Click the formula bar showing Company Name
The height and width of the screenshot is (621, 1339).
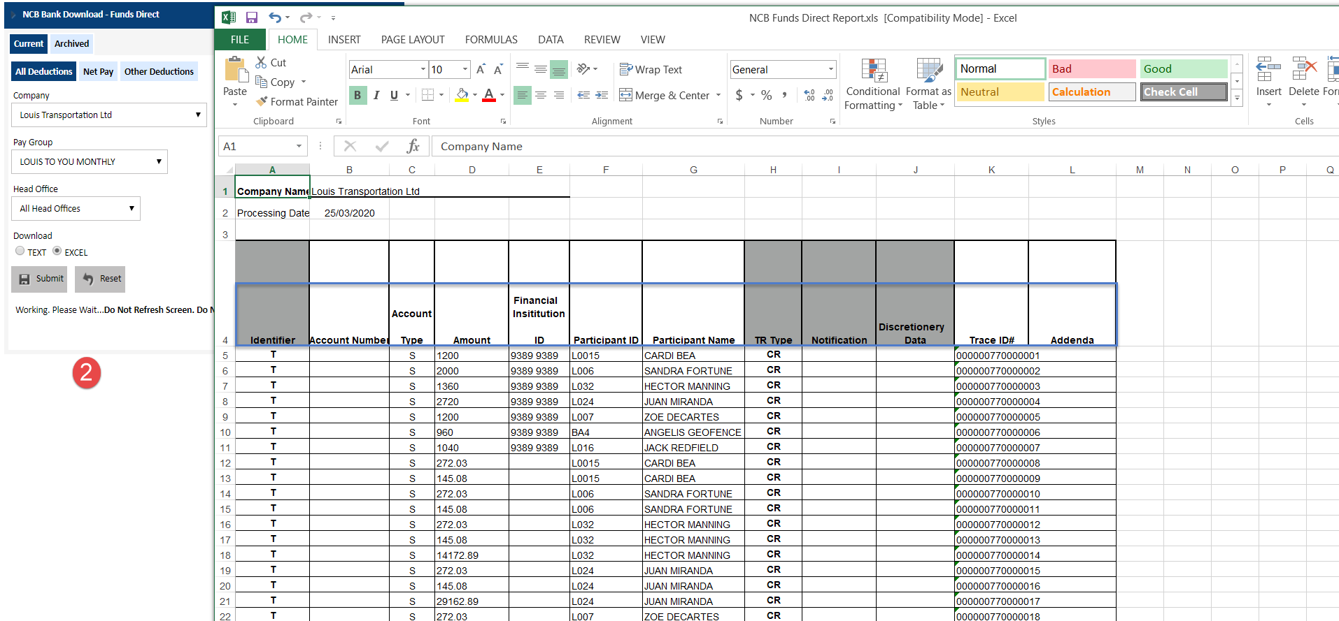point(885,146)
